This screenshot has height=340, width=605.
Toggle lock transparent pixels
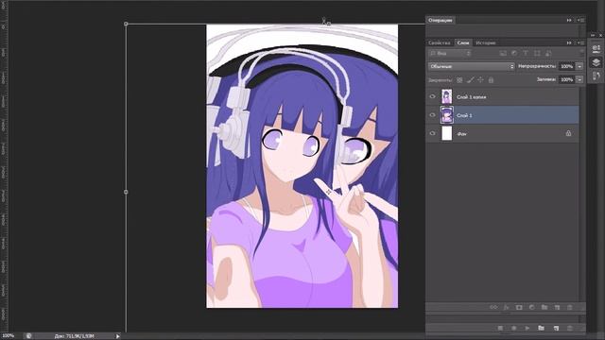click(459, 80)
